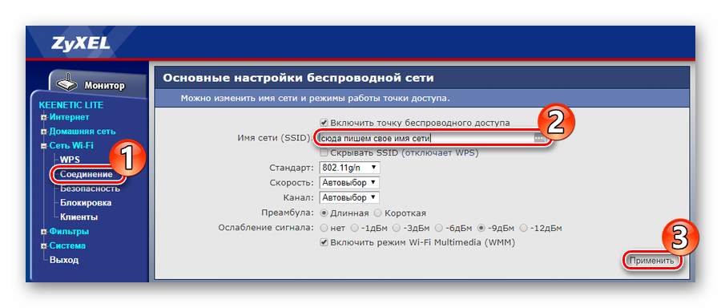
Task: Click the Интернет section label
Action: [70, 117]
